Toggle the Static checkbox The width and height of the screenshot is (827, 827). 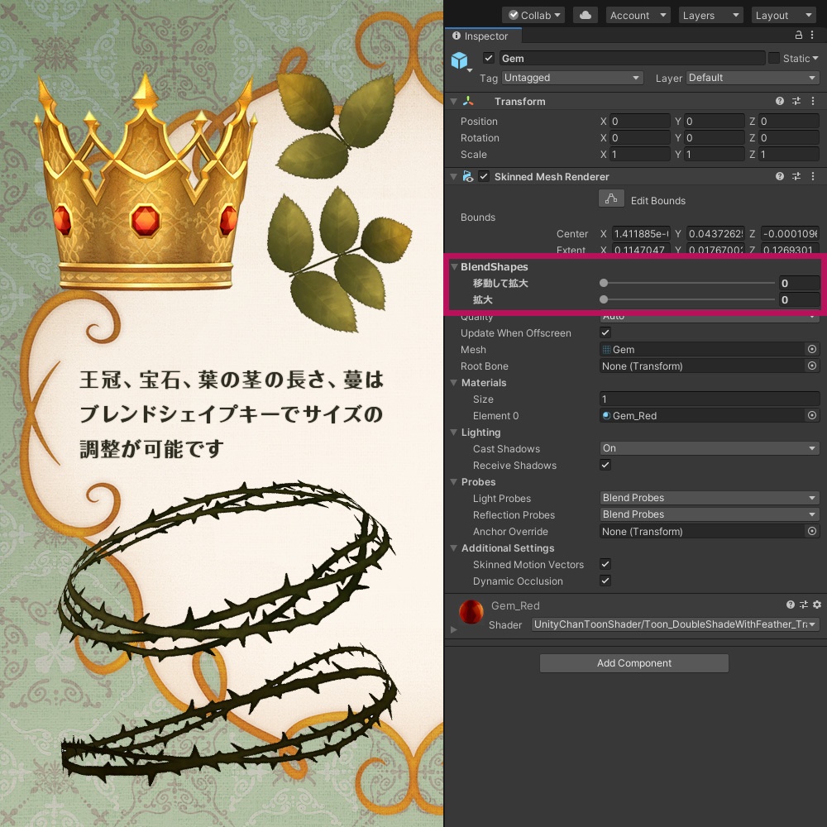(x=774, y=58)
